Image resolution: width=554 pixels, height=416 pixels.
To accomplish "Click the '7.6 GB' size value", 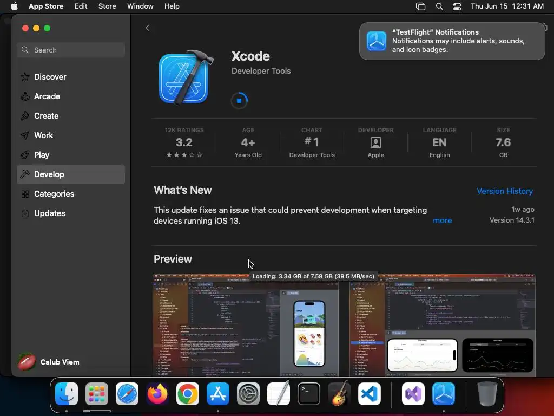I will coord(503,142).
